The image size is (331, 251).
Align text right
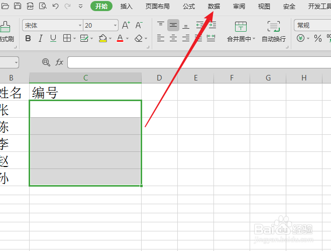[186, 38]
